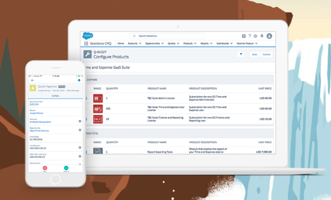
Task: Click the Time and Expense User License image
Action: (x=98, y=109)
